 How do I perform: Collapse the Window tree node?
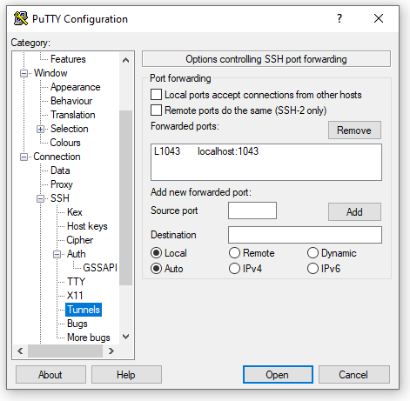(24, 73)
